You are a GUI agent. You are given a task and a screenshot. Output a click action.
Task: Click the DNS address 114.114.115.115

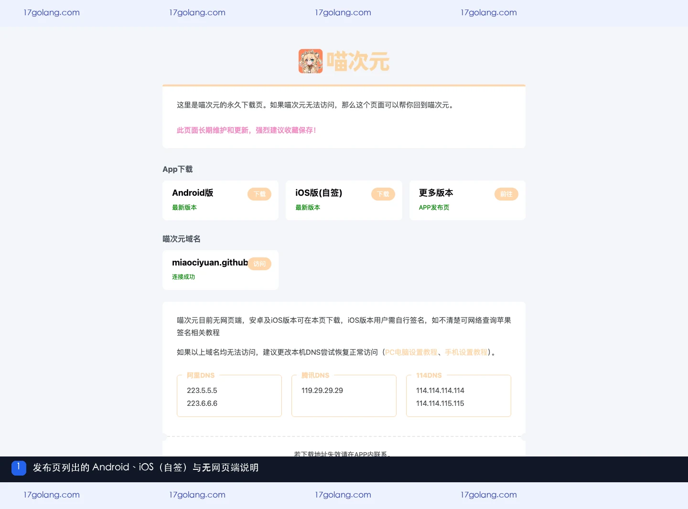pyautogui.click(x=440, y=403)
